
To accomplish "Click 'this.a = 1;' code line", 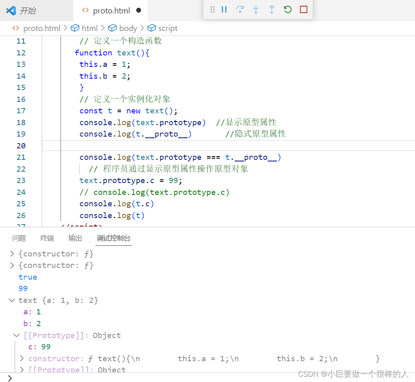I will coord(105,64).
